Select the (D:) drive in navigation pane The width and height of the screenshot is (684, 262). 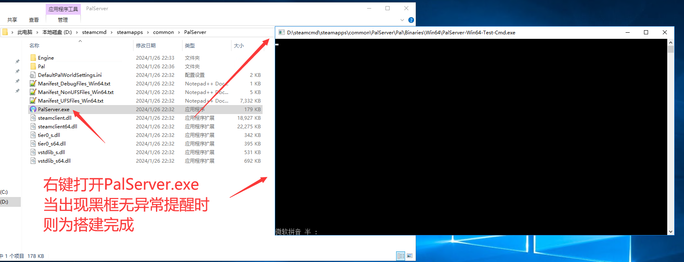[x=4, y=202]
